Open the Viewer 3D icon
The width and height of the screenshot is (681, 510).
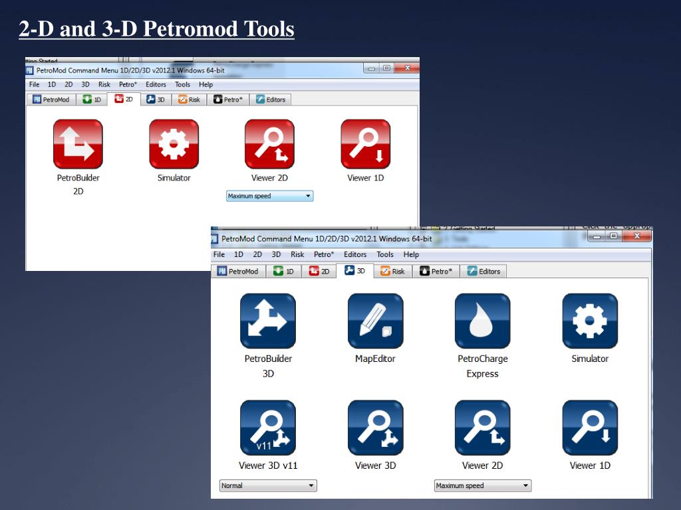coord(375,428)
